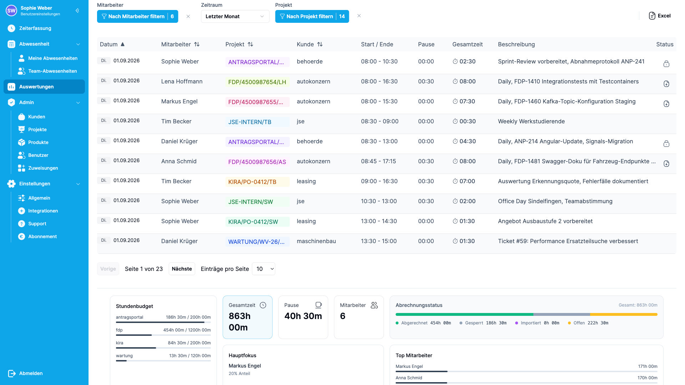Screen dimensions: 685x385
Task: Open the Letzter Monat Zeitraum dropdown
Action: [235, 16]
